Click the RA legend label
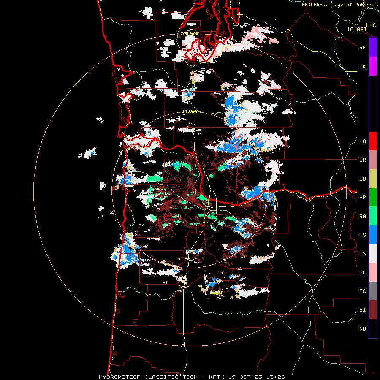The width and height of the screenshot is (380, 380). 363,217
